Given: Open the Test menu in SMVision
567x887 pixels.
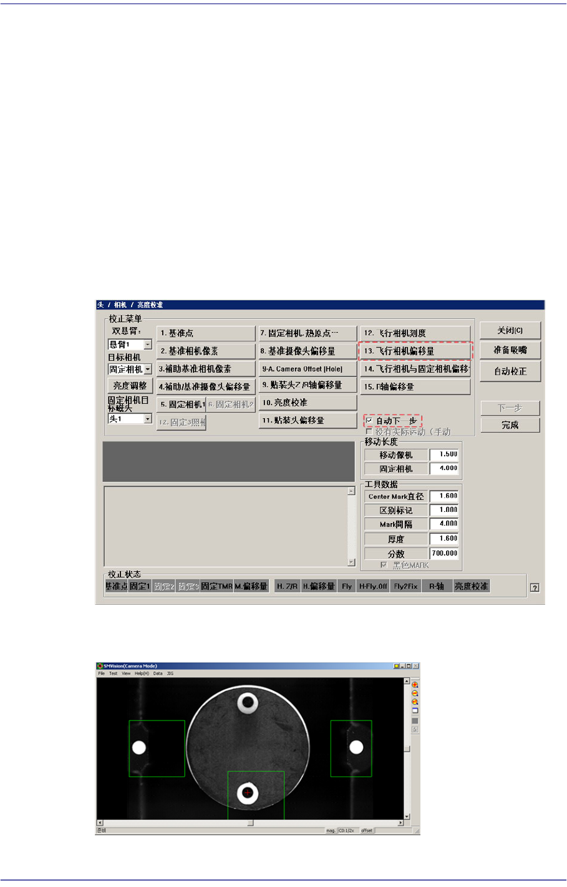Looking at the screenshot, I should (x=113, y=674).
